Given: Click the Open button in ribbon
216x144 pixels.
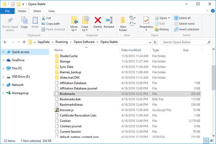Looking at the screenshot, I should coord(162,18).
